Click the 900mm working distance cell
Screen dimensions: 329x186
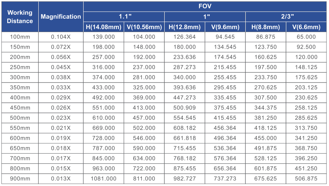click(x=20, y=178)
